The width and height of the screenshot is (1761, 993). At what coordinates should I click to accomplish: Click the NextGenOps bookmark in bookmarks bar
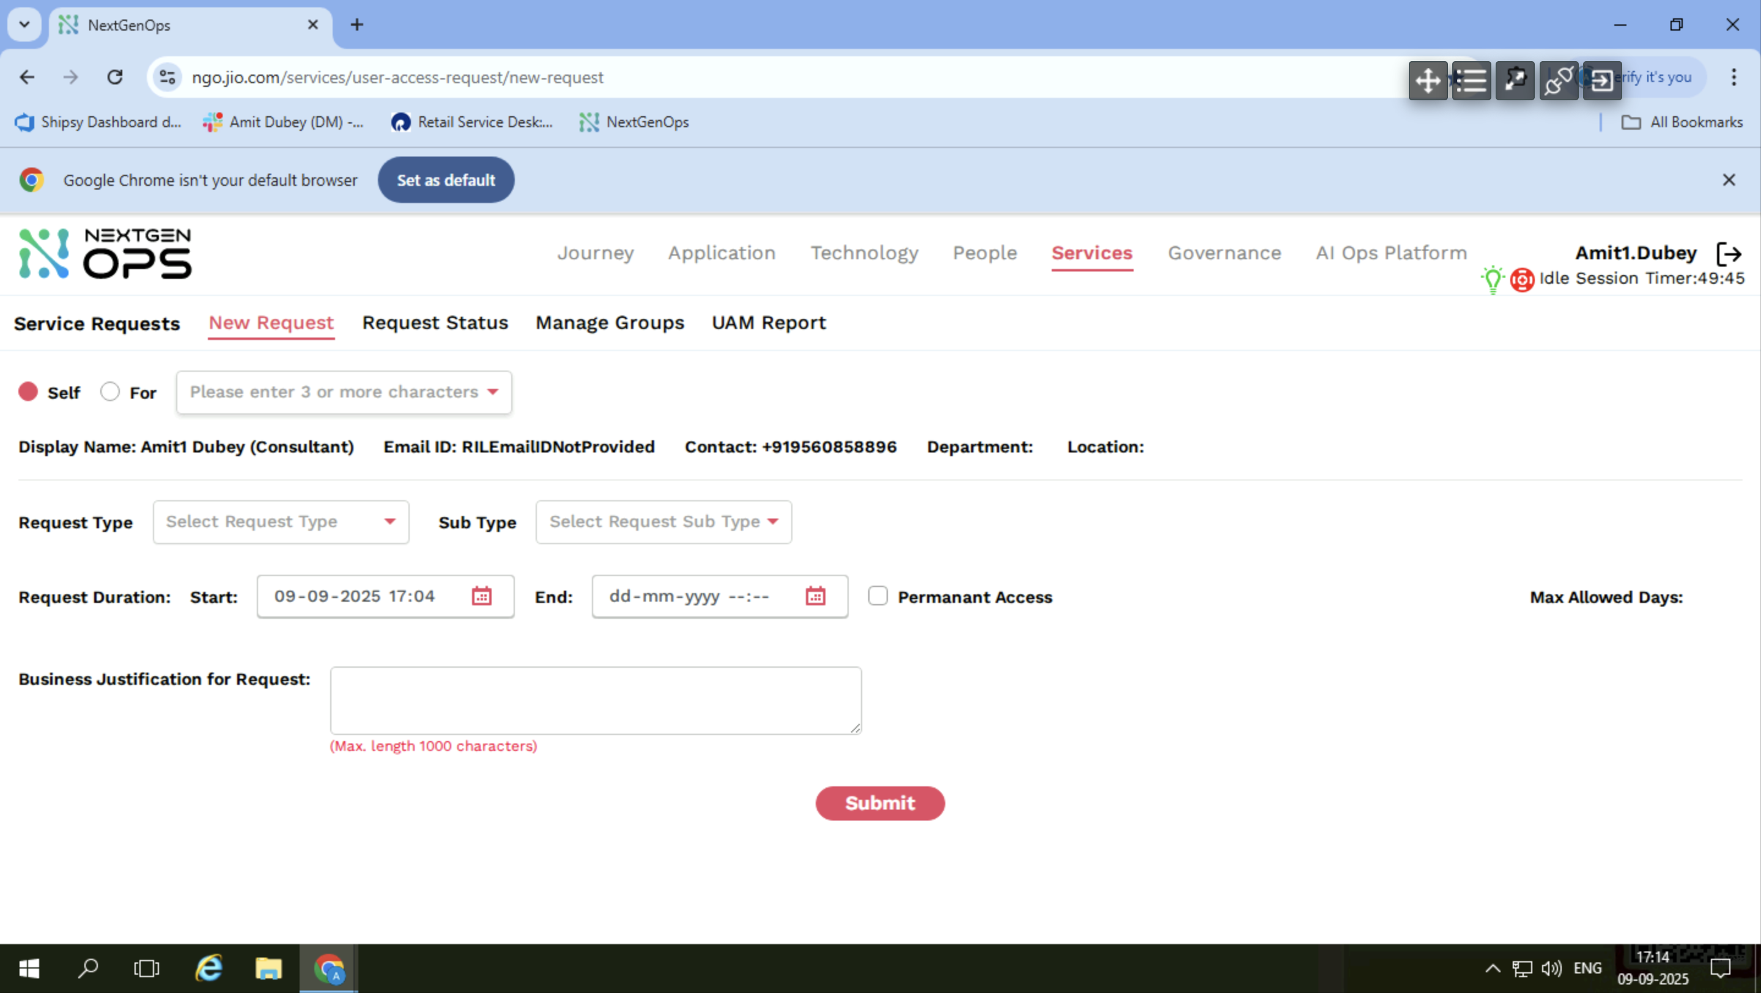[633, 122]
